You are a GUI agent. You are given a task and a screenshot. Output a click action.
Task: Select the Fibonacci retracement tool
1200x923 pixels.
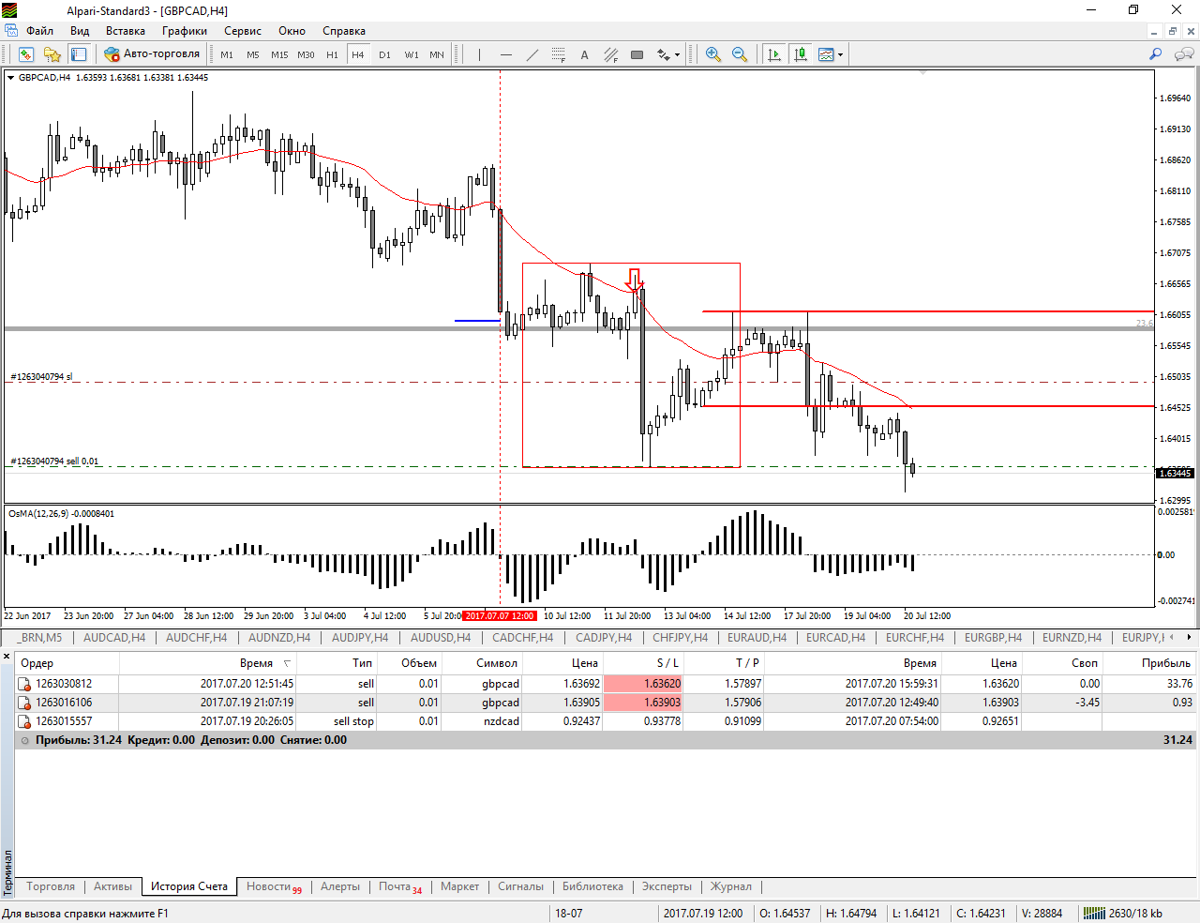coord(558,54)
